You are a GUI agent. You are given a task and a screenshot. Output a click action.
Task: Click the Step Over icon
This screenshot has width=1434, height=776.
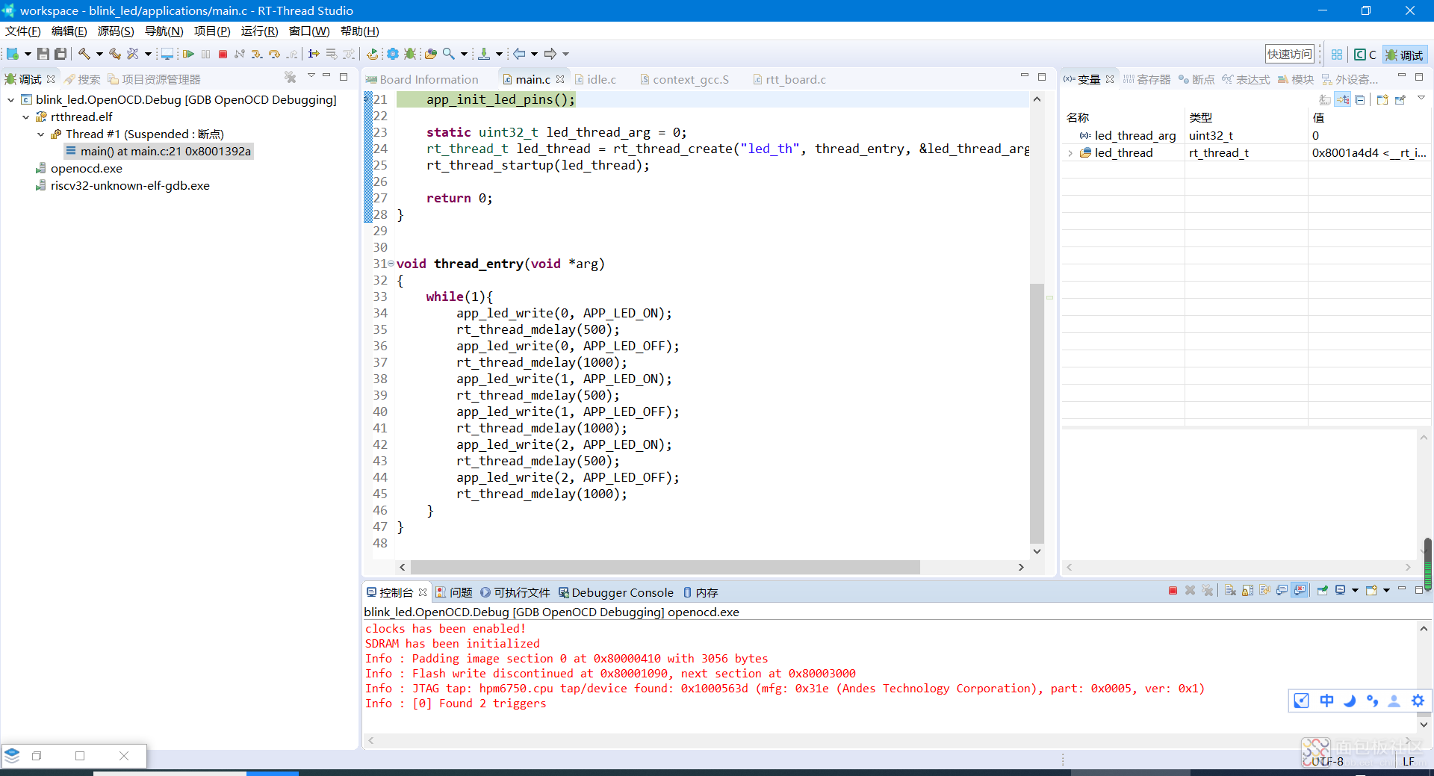coord(274,54)
